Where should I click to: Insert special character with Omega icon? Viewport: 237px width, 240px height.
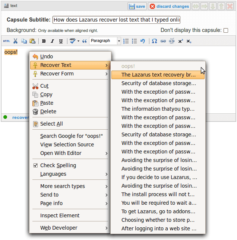[154, 41]
